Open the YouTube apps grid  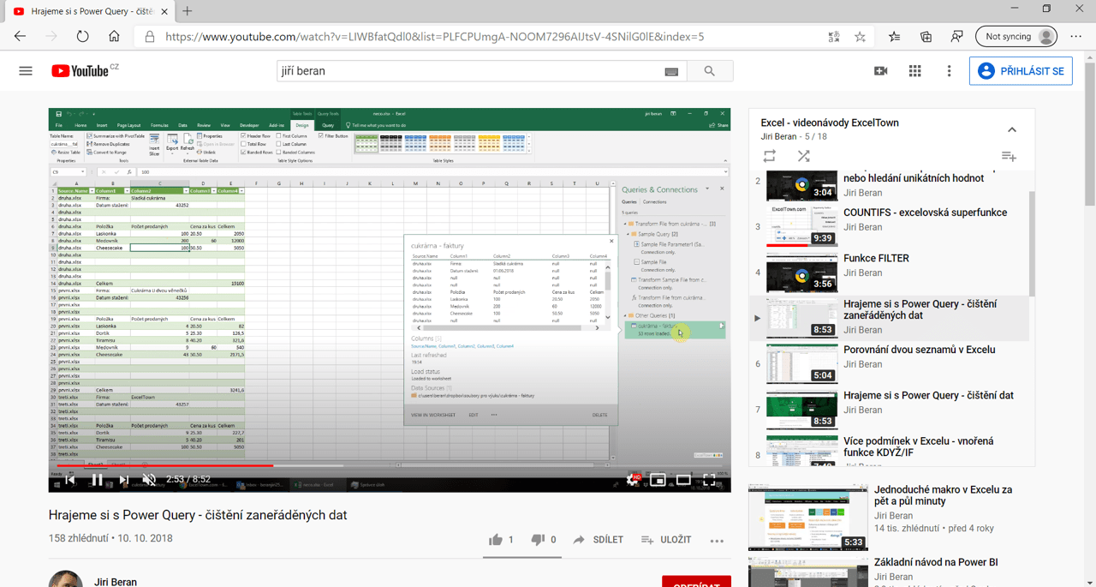click(x=915, y=71)
